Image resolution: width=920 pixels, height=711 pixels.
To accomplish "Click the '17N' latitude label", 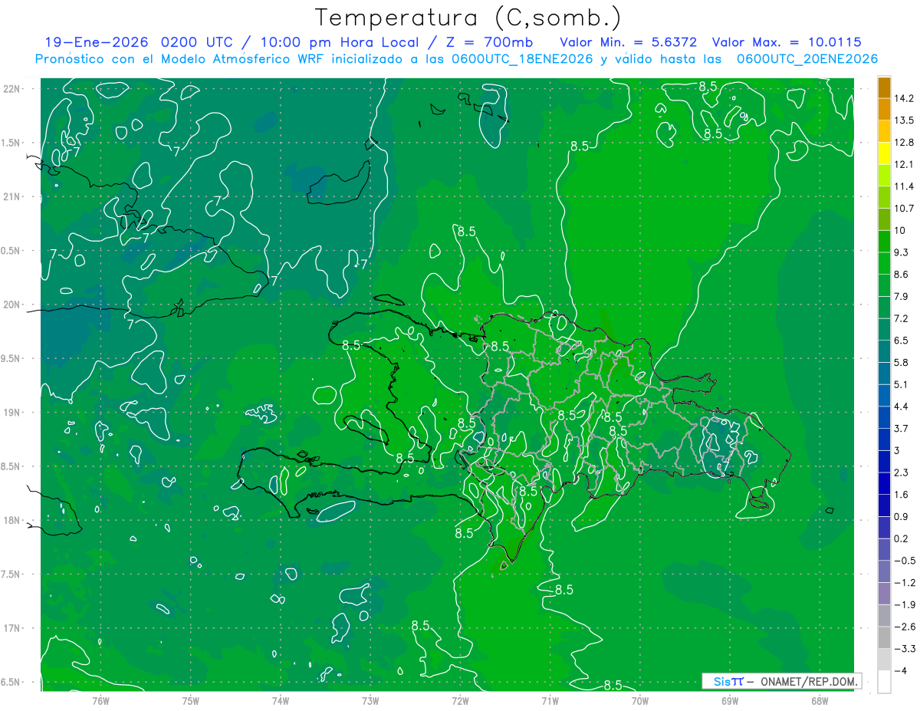I will click(x=12, y=628).
